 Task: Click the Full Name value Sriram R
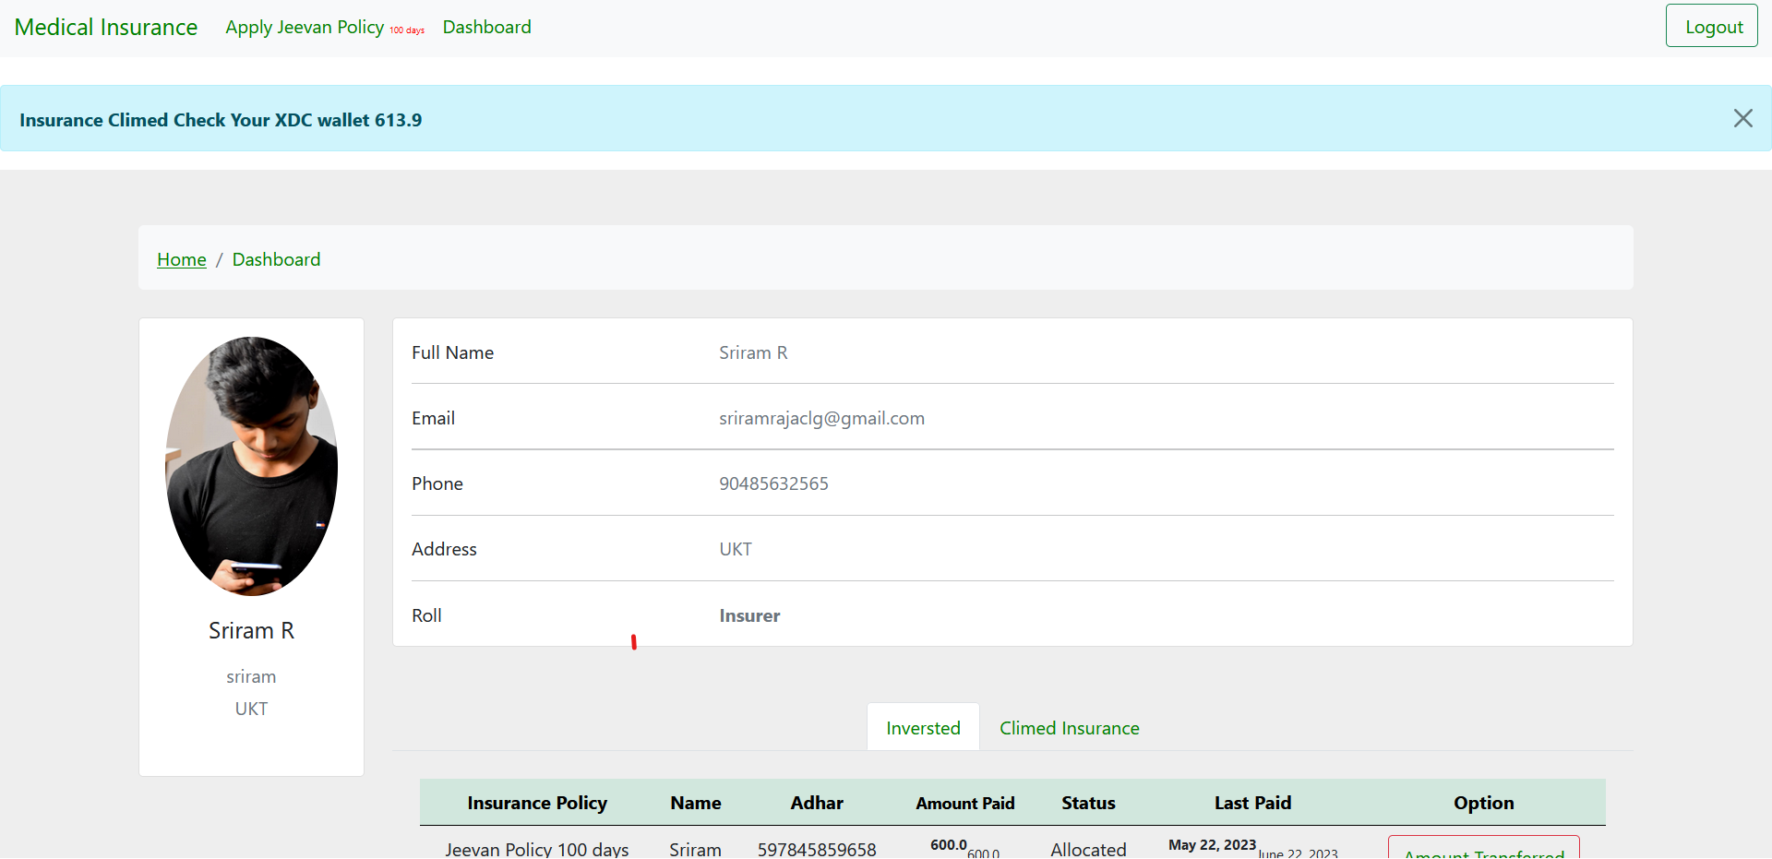point(753,352)
